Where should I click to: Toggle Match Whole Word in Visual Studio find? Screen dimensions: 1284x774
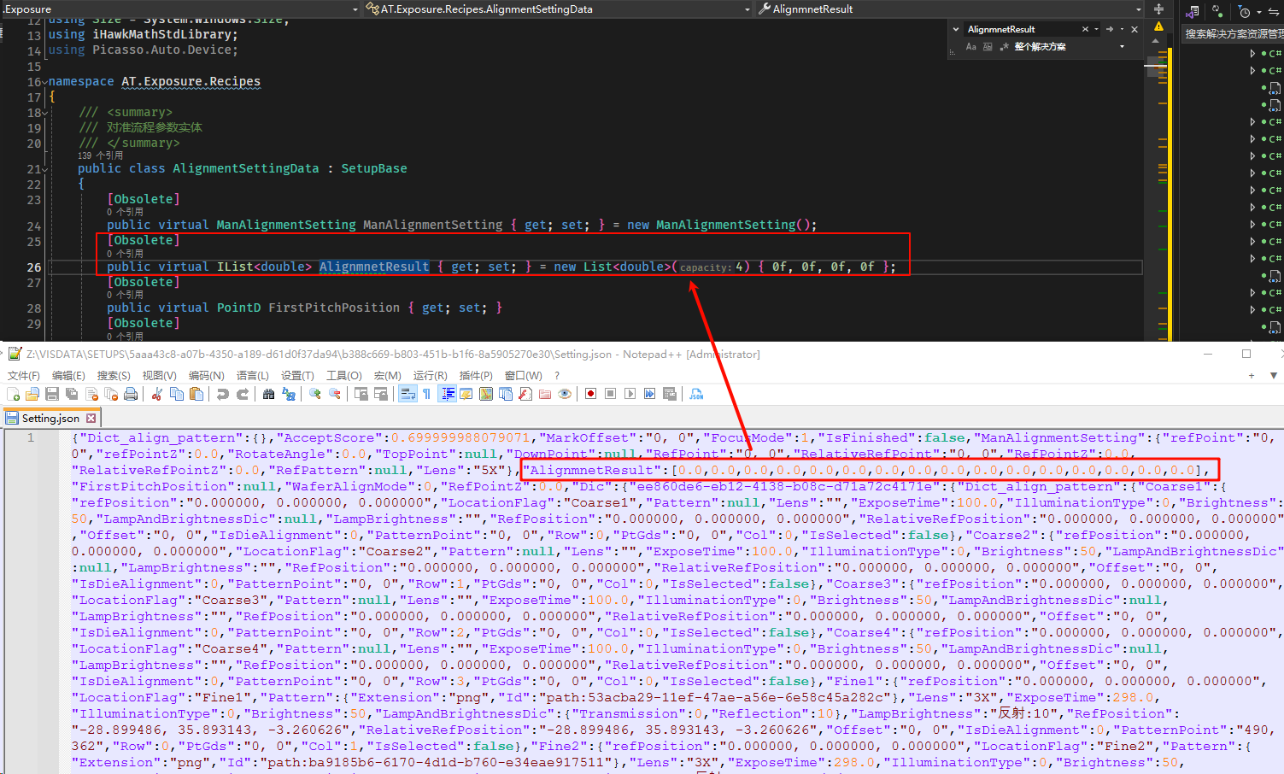(x=988, y=47)
